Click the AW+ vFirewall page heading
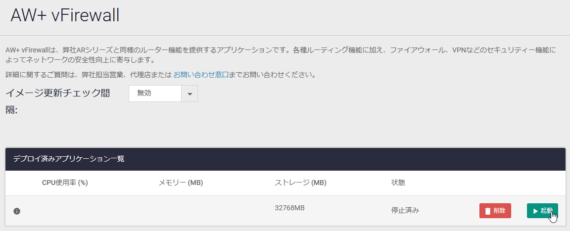The width and height of the screenshot is (570, 231). pyautogui.click(x=65, y=15)
